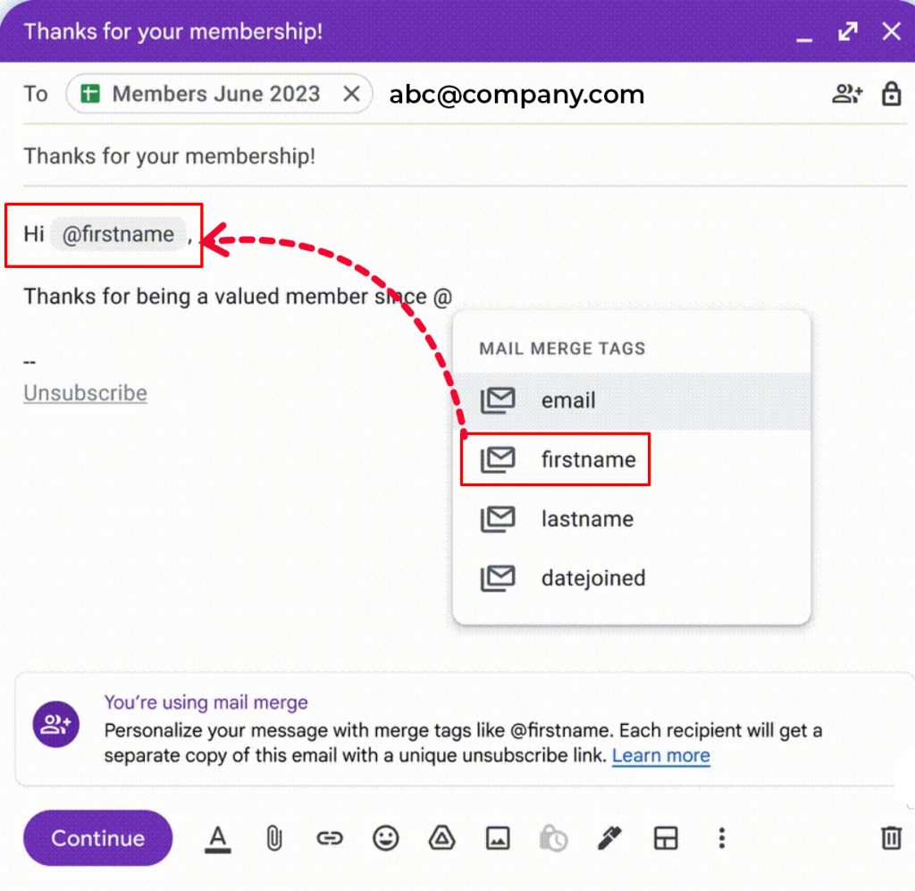Insert photo using the image icon
Image resolution: width=915 pixels, height=891 pixels.
[x=498, y=838]
